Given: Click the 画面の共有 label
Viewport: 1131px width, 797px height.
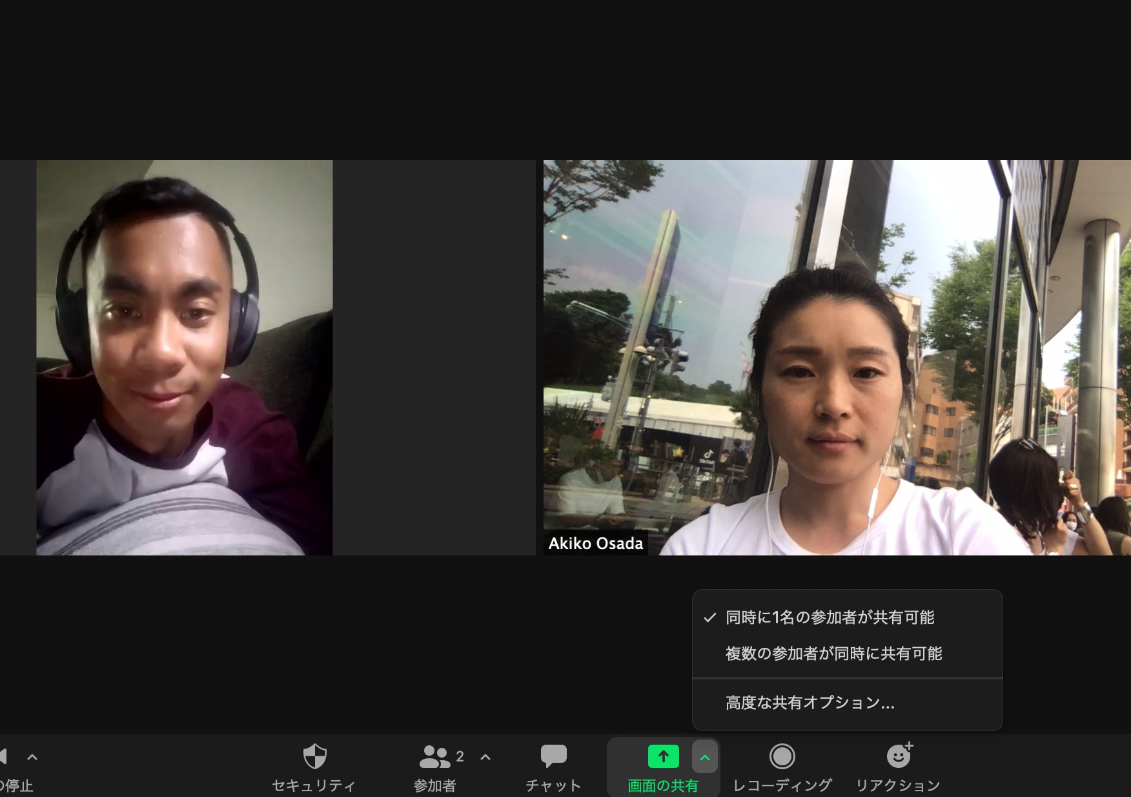Looking at the screenshot, I should 663,785.
